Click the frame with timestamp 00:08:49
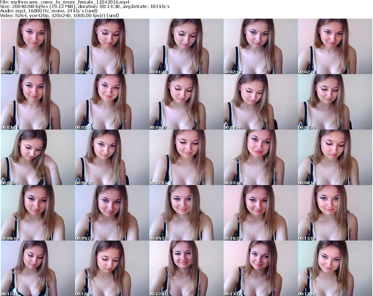 click(38, 213)
